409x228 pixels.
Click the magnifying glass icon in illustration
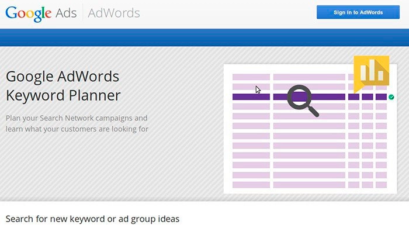pos(303,101)
